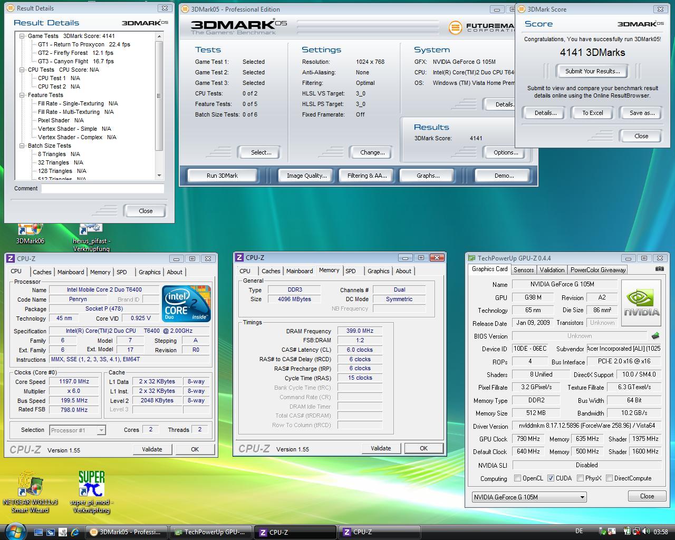Click the Intel Core 2 Duo logo in CPU-Z

(x=186, y=304)
